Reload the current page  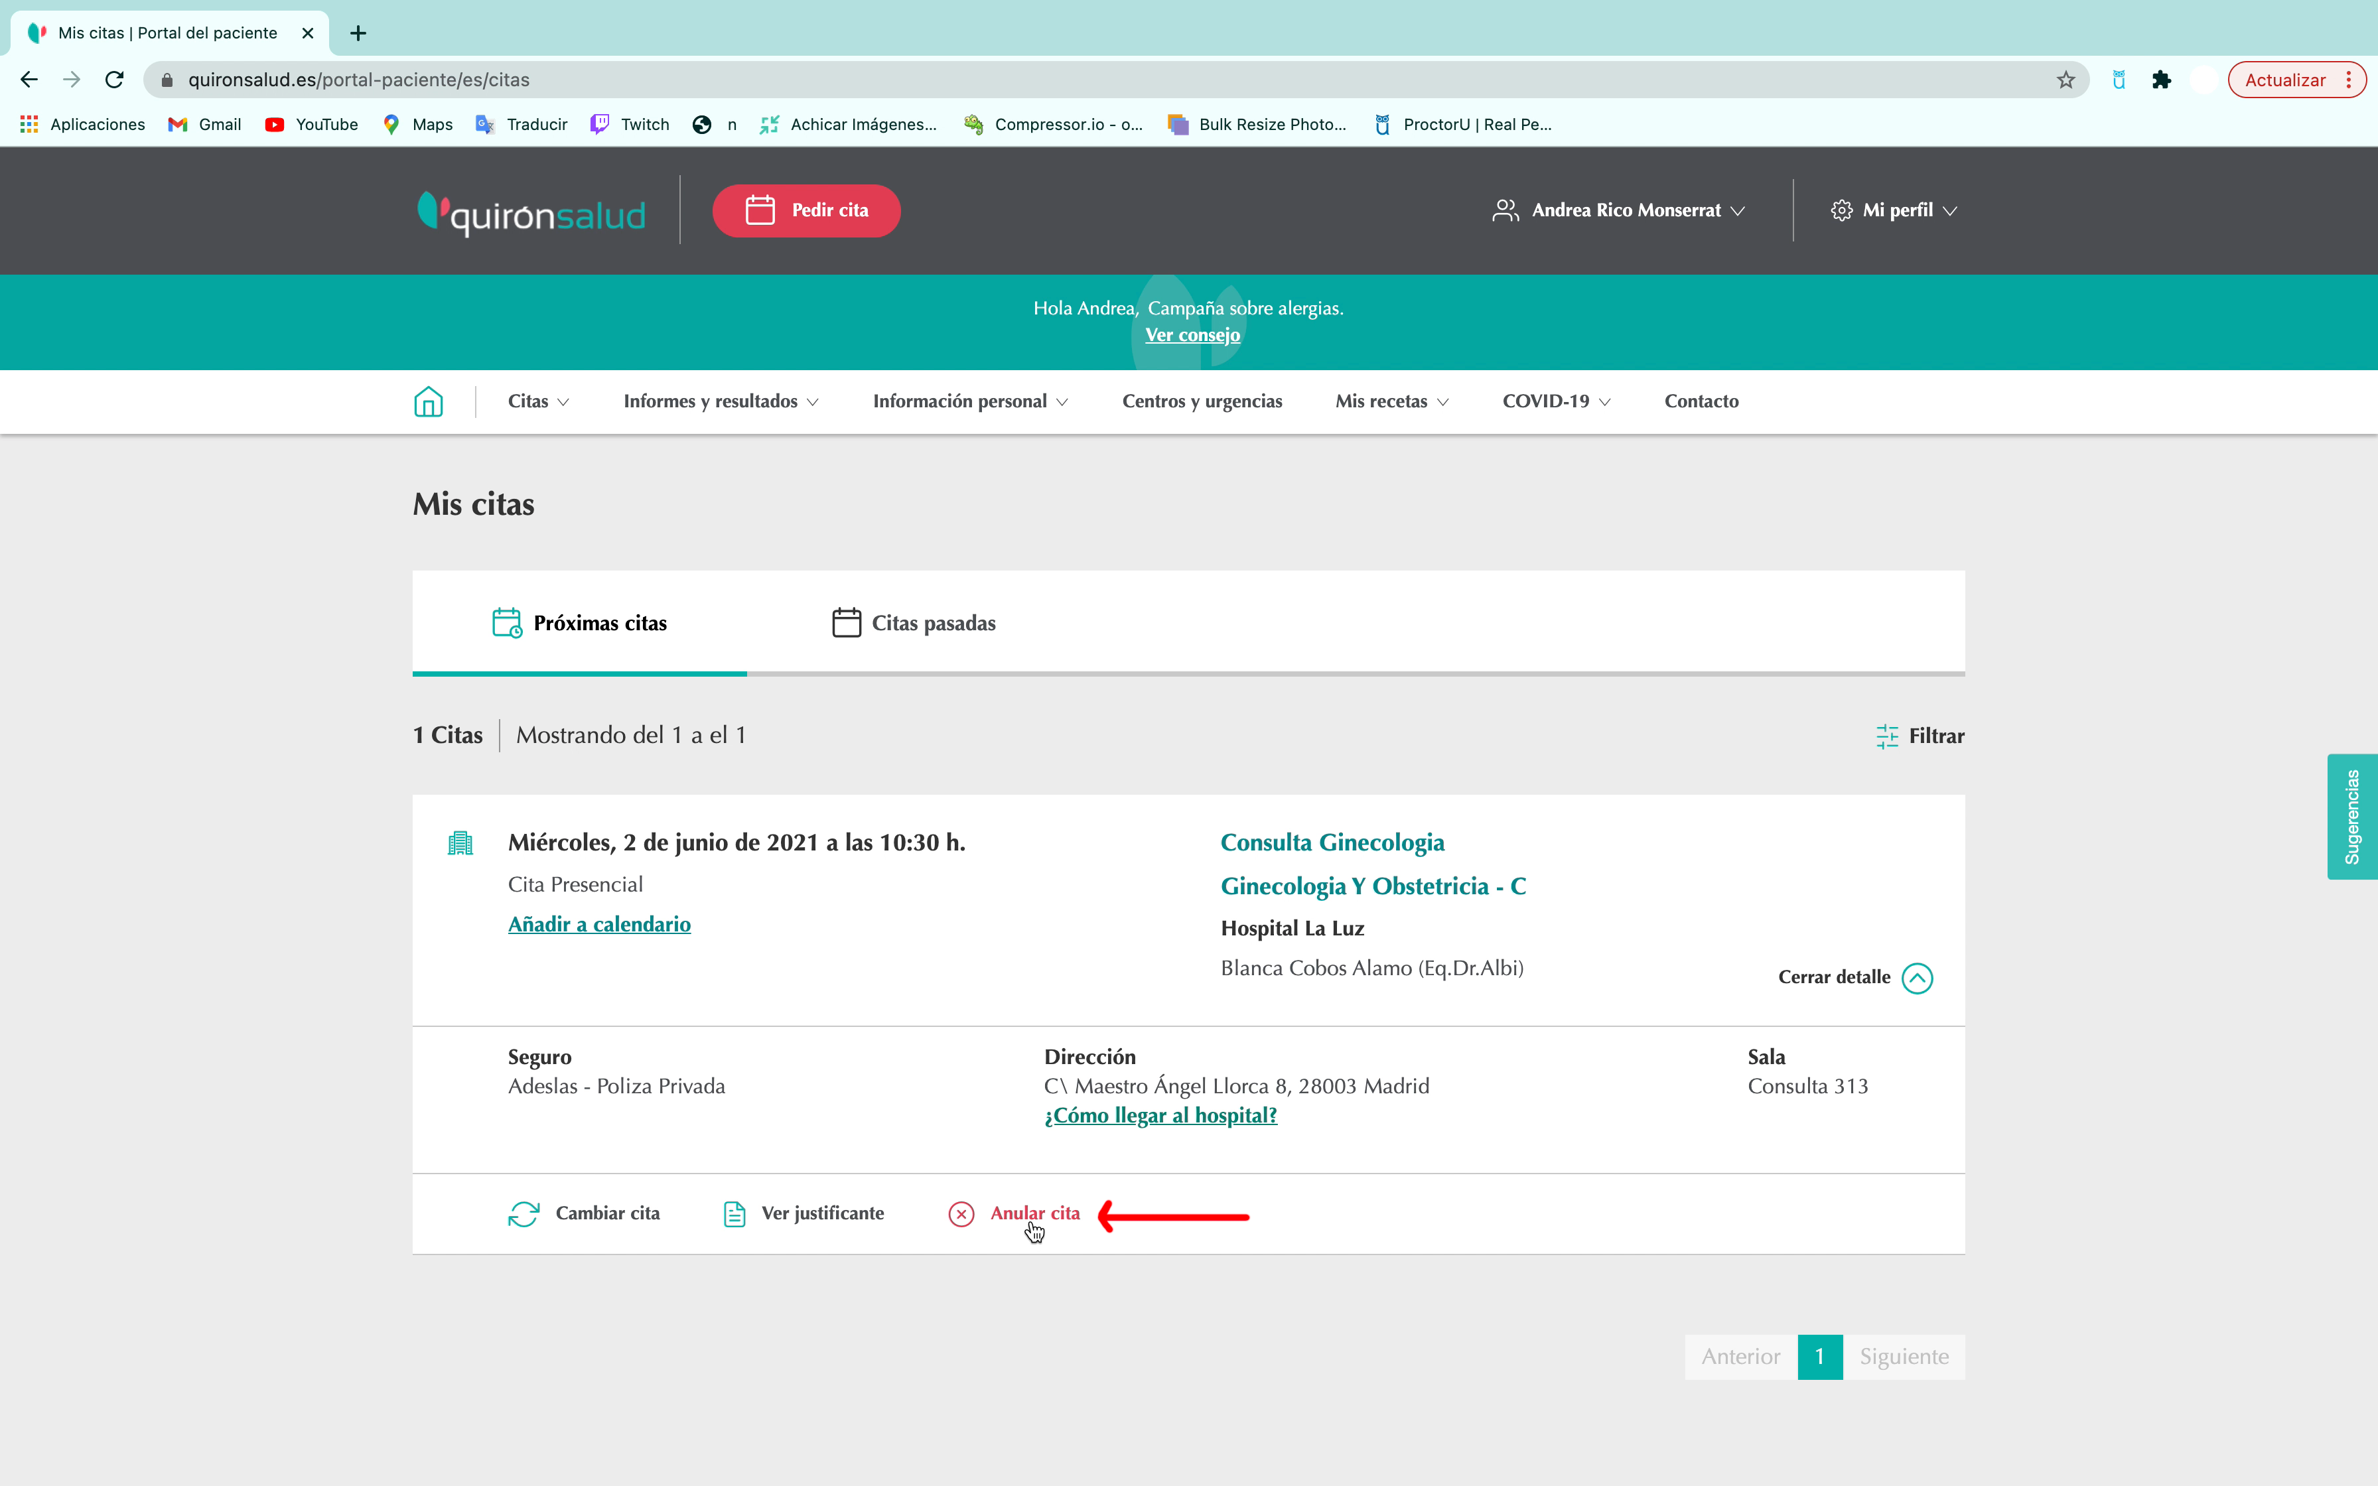click(x=115, y=80)
